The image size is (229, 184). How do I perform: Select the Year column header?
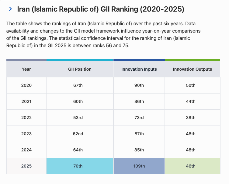[26, 69]
